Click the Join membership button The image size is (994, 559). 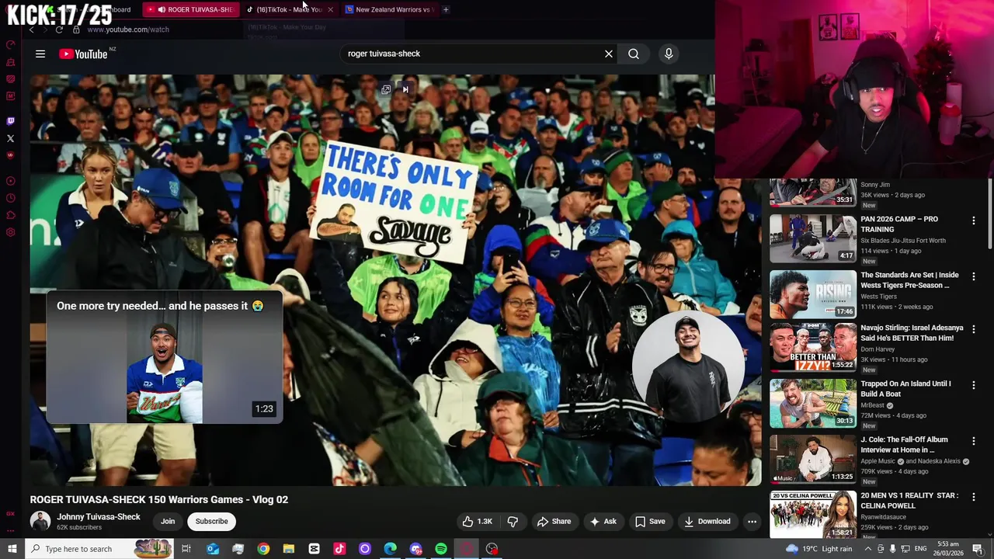[168, 522]
